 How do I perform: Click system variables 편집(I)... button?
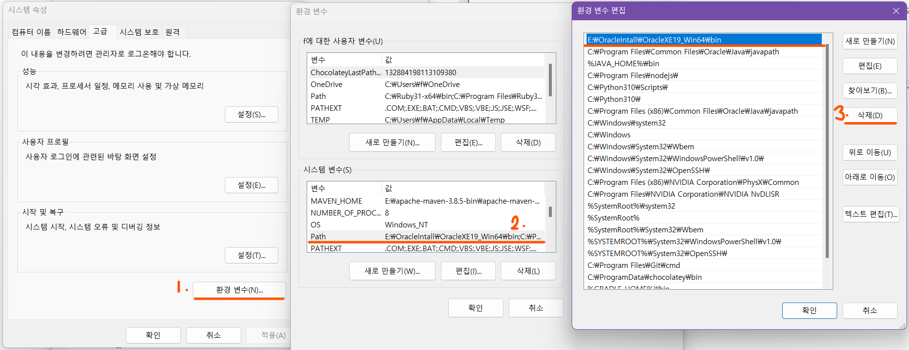(x=469, y=271)
